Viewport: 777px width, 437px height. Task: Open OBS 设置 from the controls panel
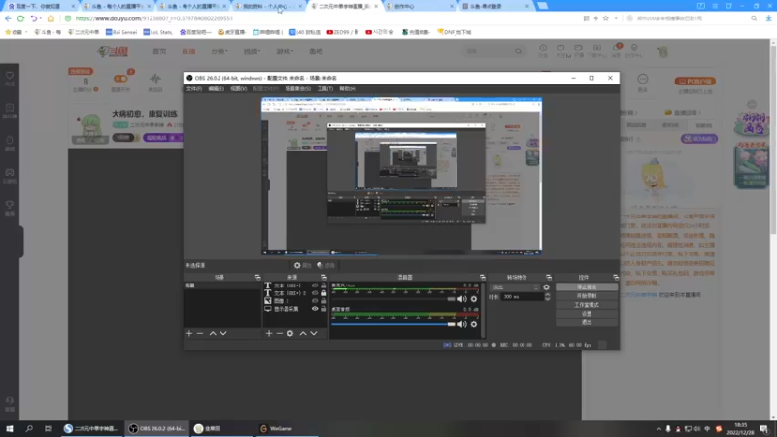[587, 314]
